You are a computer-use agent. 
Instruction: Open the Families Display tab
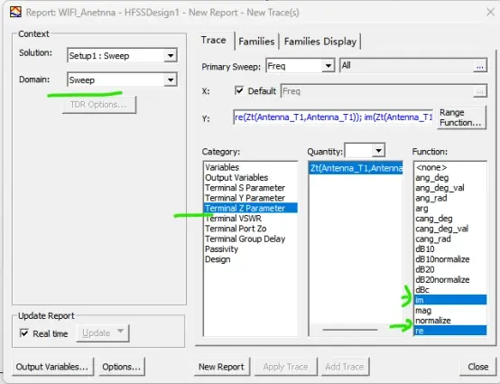[x=320, y=42]
